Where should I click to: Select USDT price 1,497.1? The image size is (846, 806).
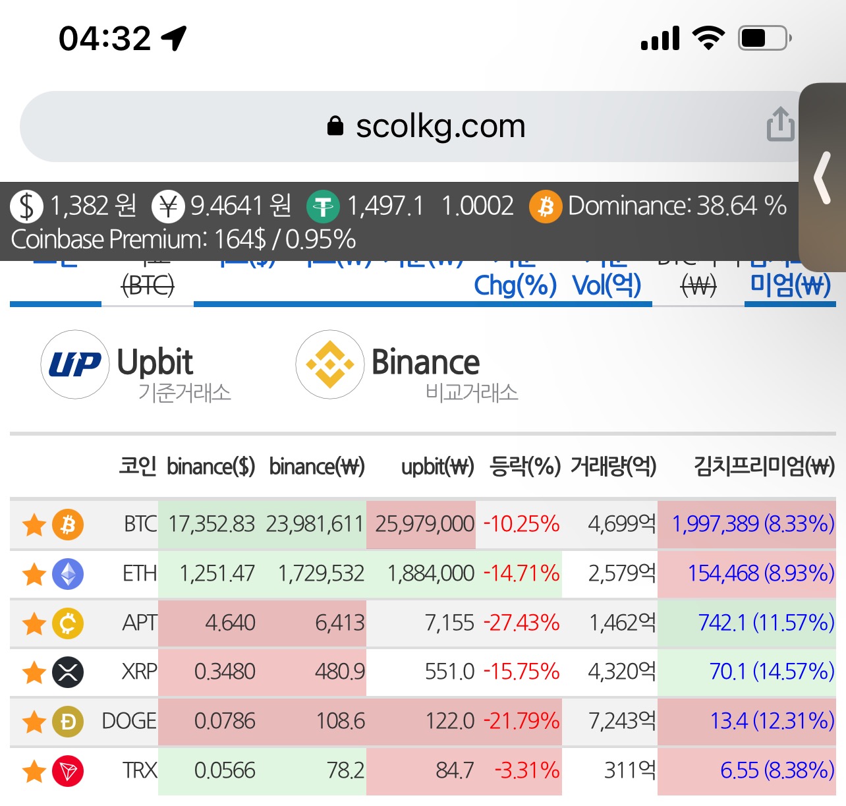385,206
